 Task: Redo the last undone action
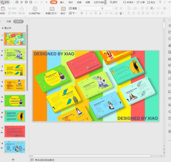[41, 2]
